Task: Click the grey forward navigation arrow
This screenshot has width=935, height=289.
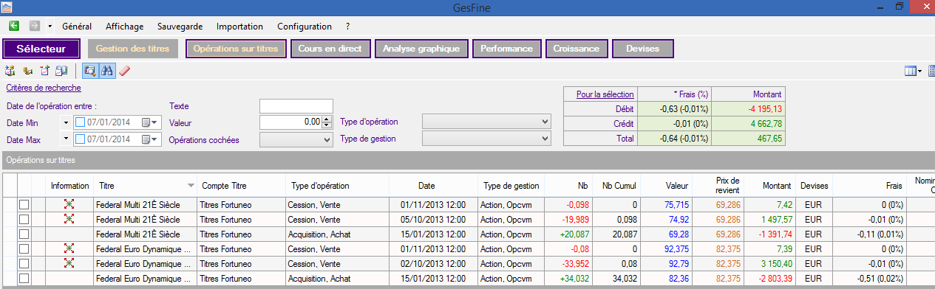Action: point(34,26)
